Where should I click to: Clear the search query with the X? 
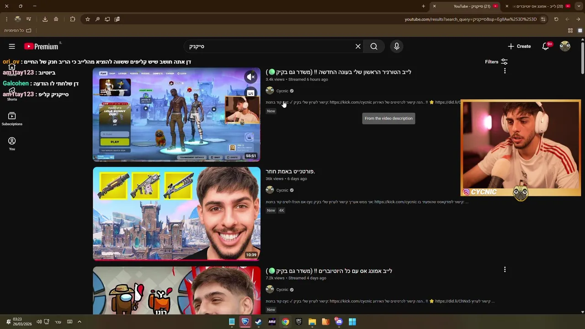click(x=358, y=46)
